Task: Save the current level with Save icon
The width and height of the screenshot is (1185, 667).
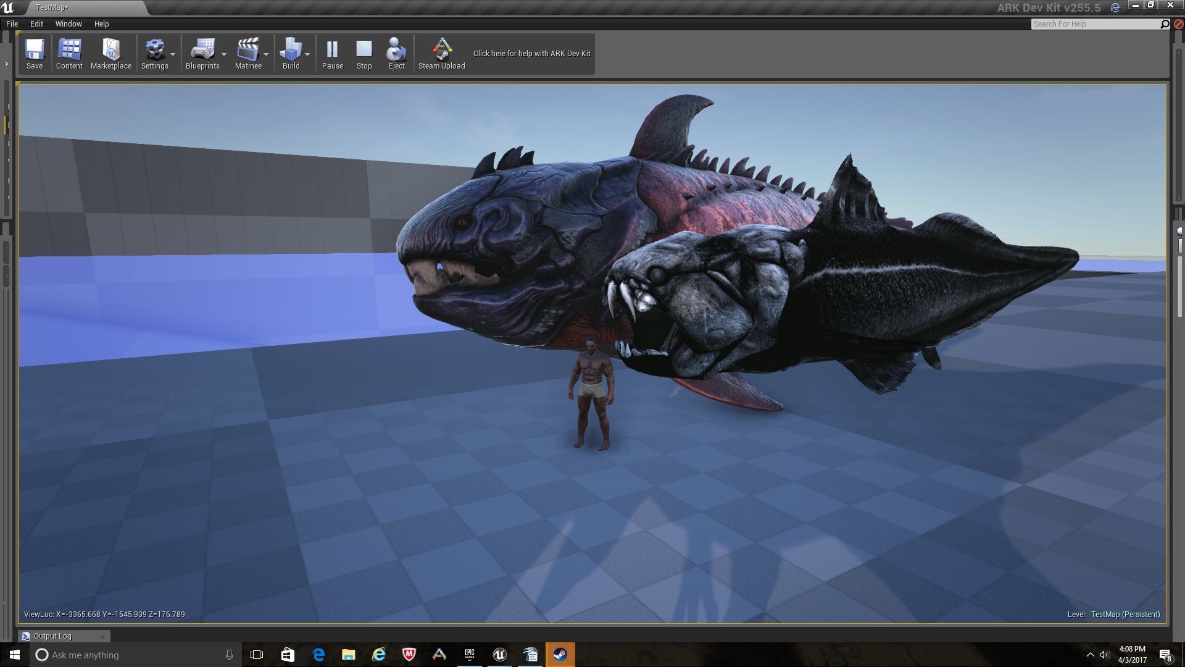Action: coord(35,54)
